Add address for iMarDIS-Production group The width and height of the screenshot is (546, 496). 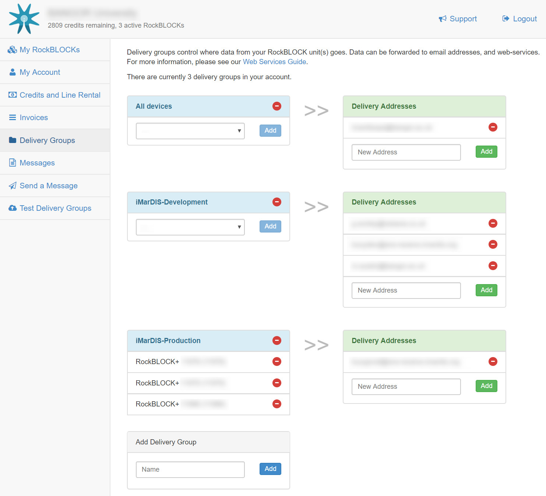pos(486,386)
